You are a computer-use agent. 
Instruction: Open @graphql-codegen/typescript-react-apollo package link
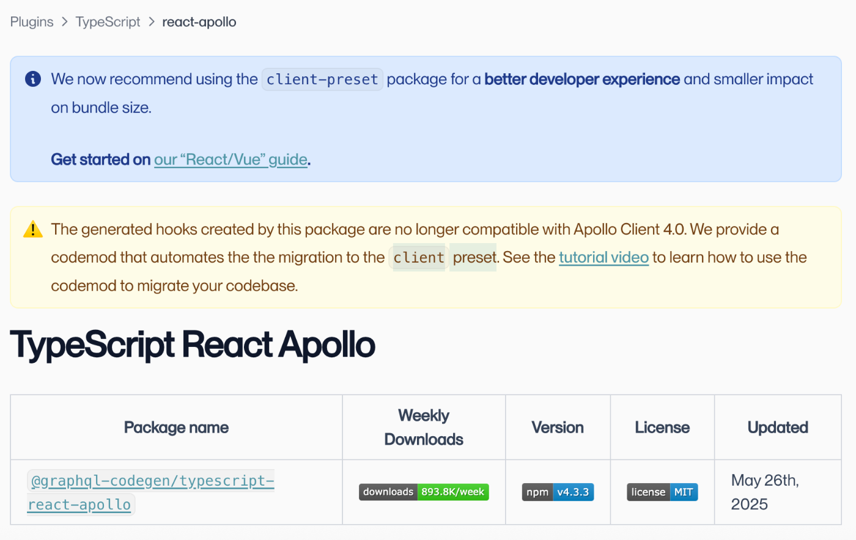[151, 492]
